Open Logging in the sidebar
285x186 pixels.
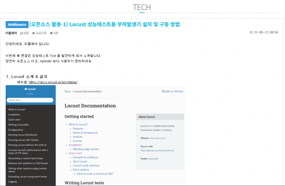coord(12,182)
